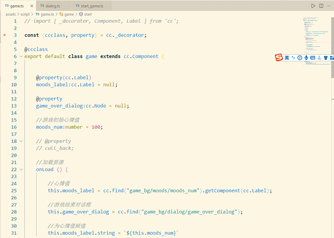Activate Sogou voice input microphone

pos(306,58)
